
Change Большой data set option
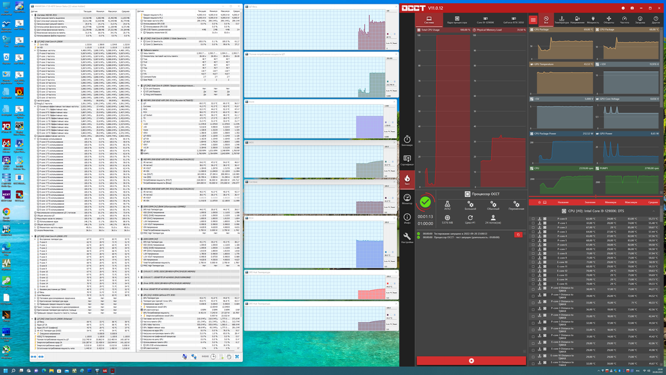470,206
